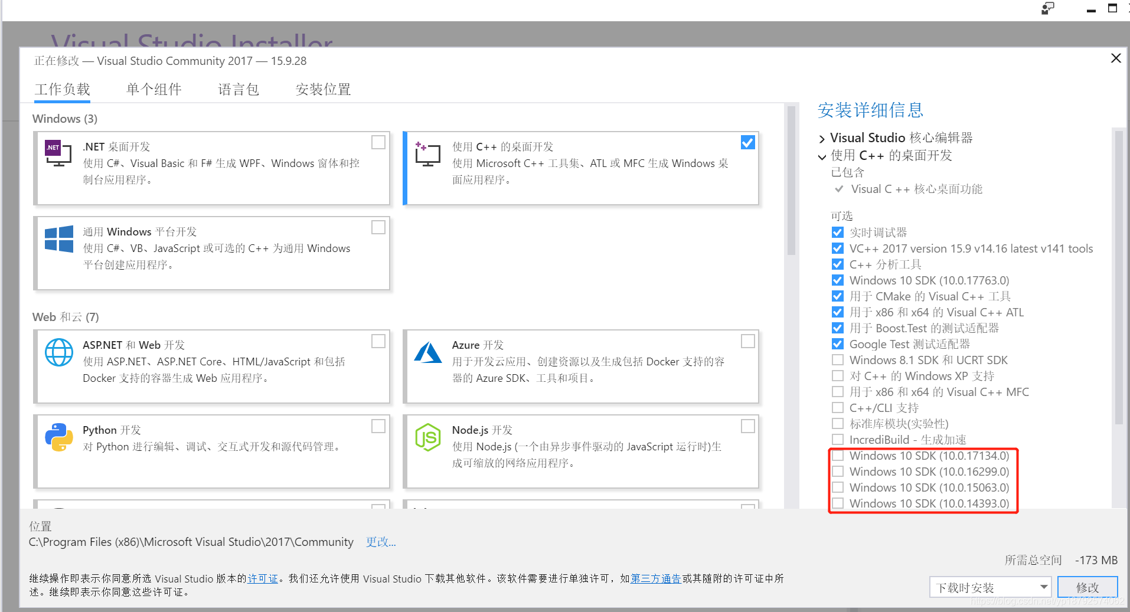Check the ASP.NET 和 Web 开发 checkbox
1130x612 pixels.
[378, 341]
